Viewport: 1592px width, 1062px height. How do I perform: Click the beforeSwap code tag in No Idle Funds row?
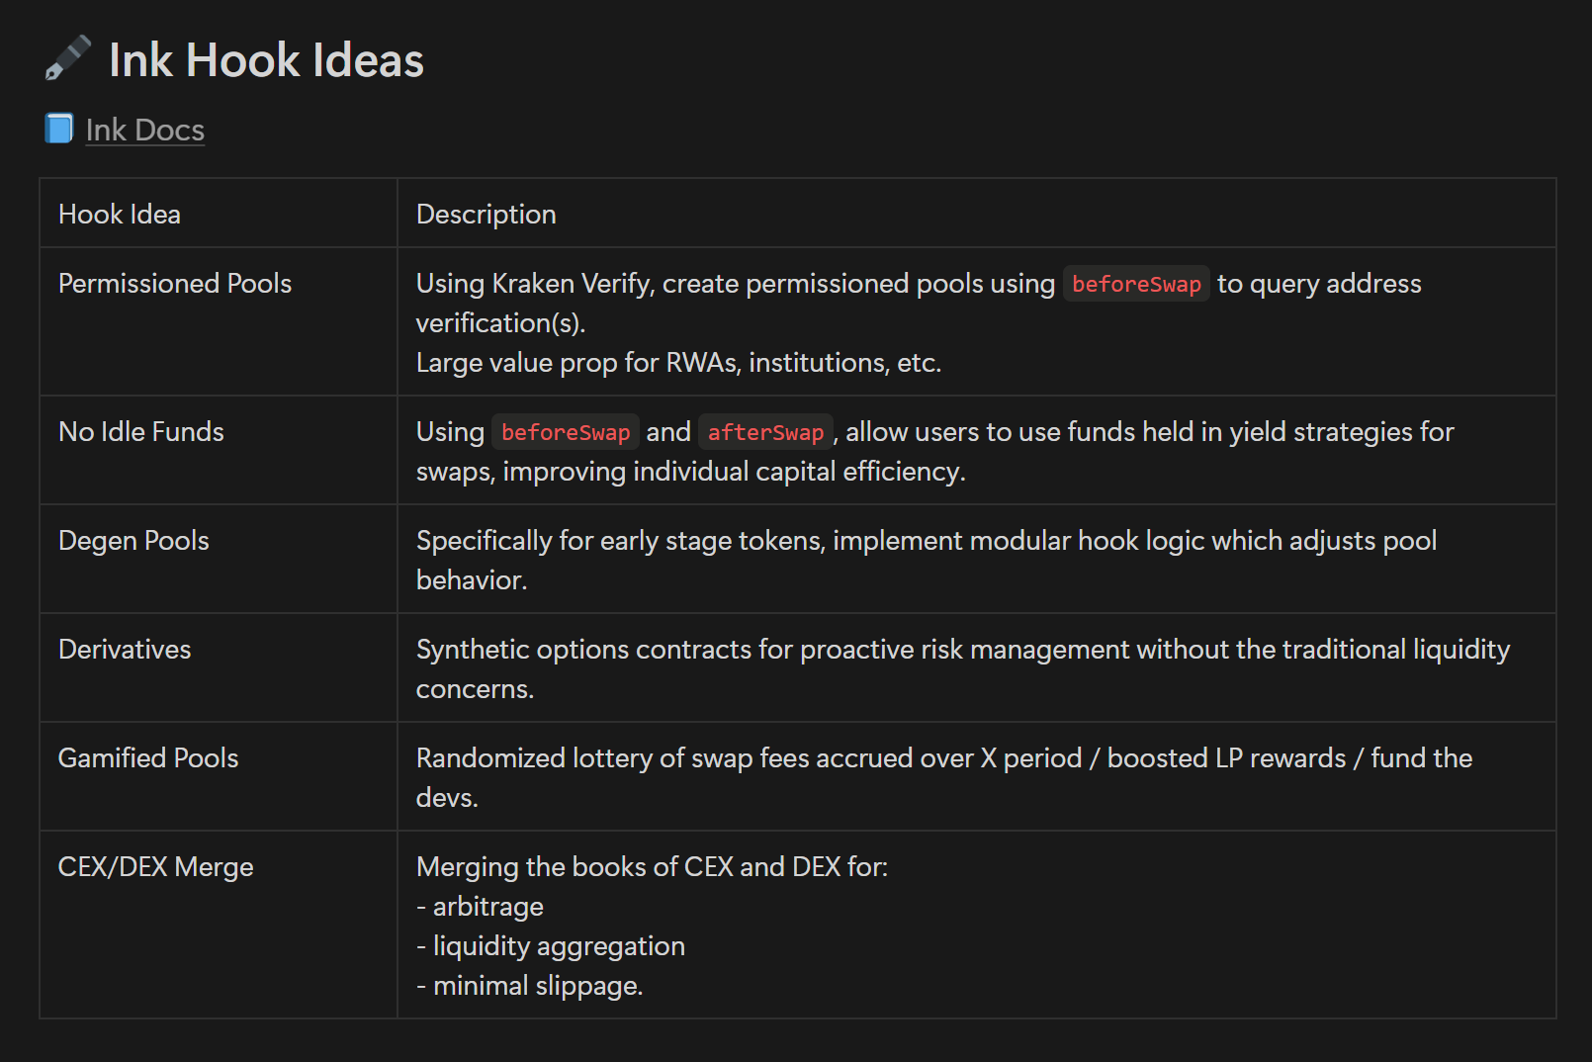565,433
